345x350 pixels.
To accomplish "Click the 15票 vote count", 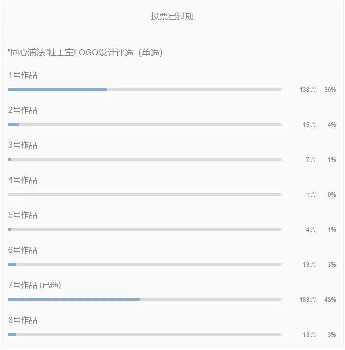I will 309,125.
